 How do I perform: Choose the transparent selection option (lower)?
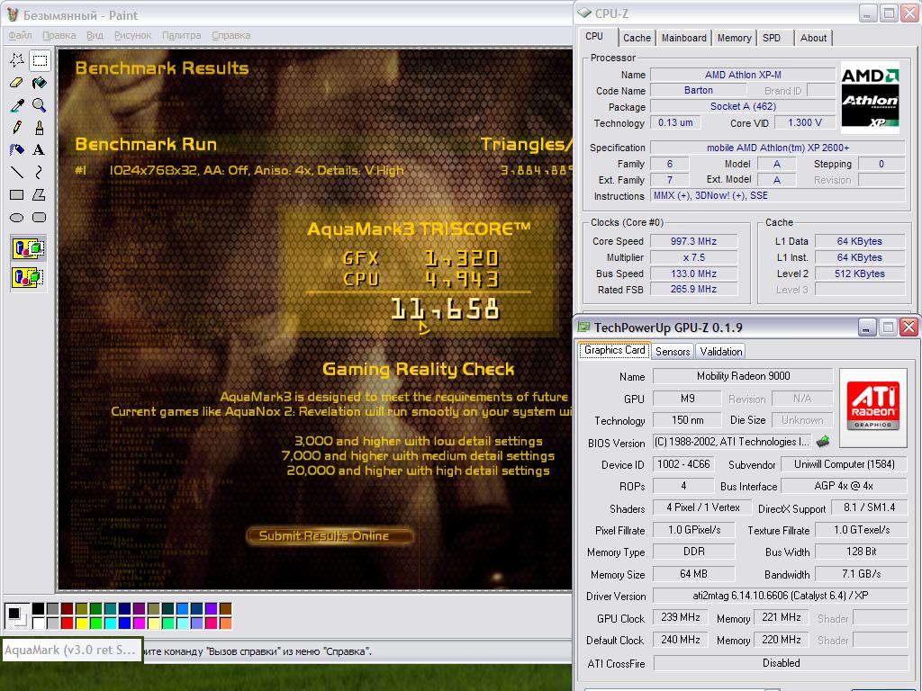28,277
